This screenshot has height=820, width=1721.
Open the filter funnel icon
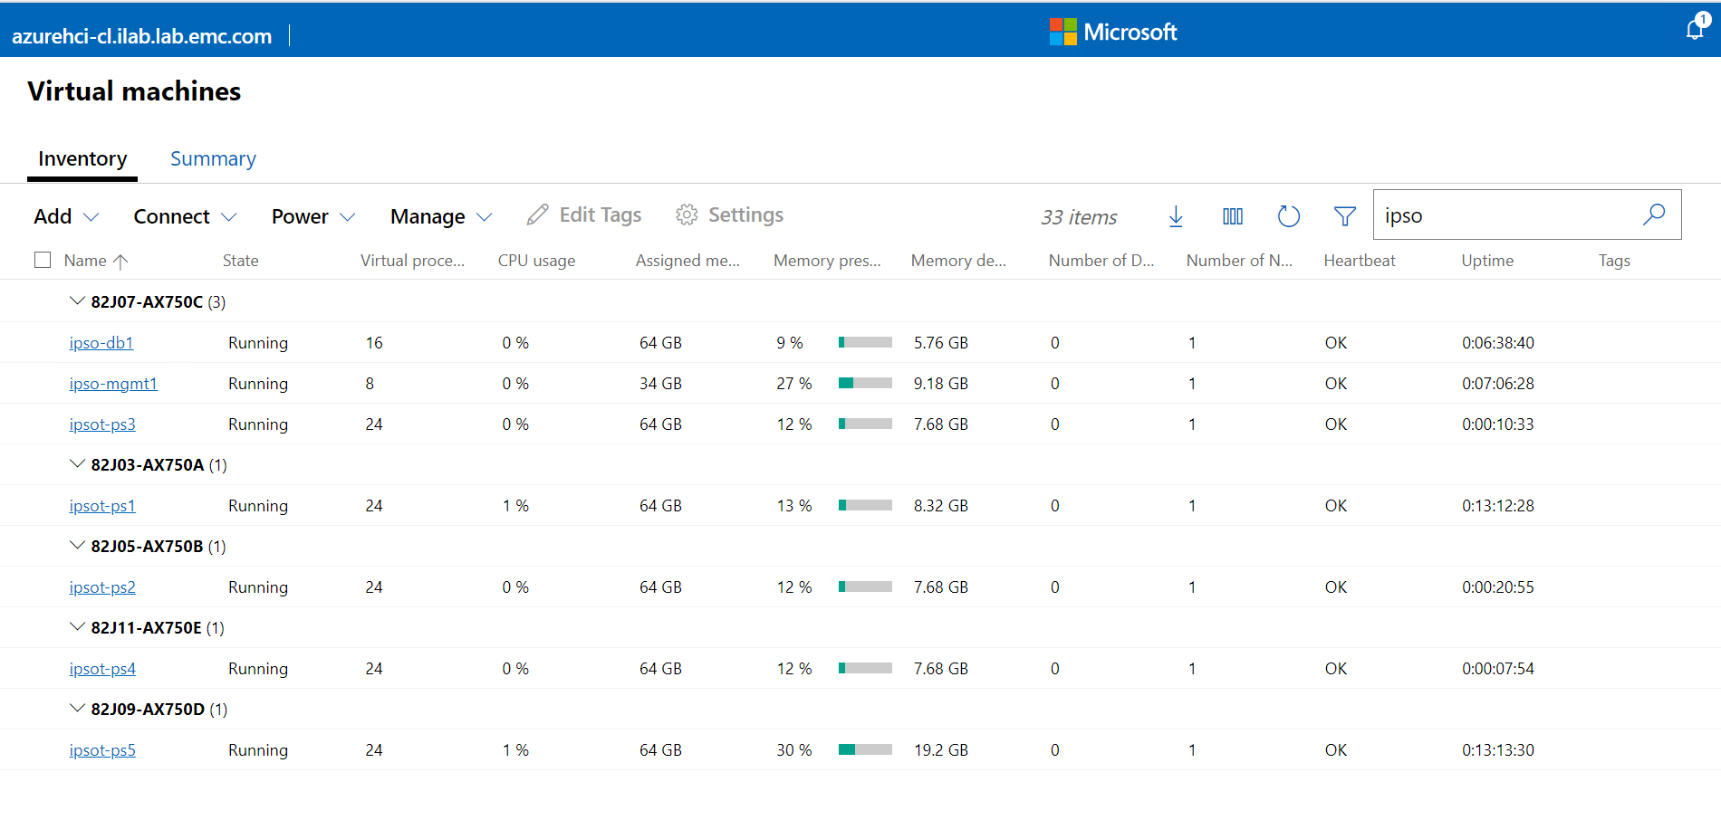(x=1345, y=216)
